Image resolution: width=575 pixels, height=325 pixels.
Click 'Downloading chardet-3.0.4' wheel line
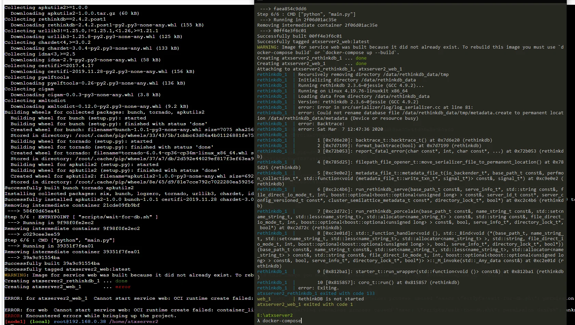[x=95, y=48]
